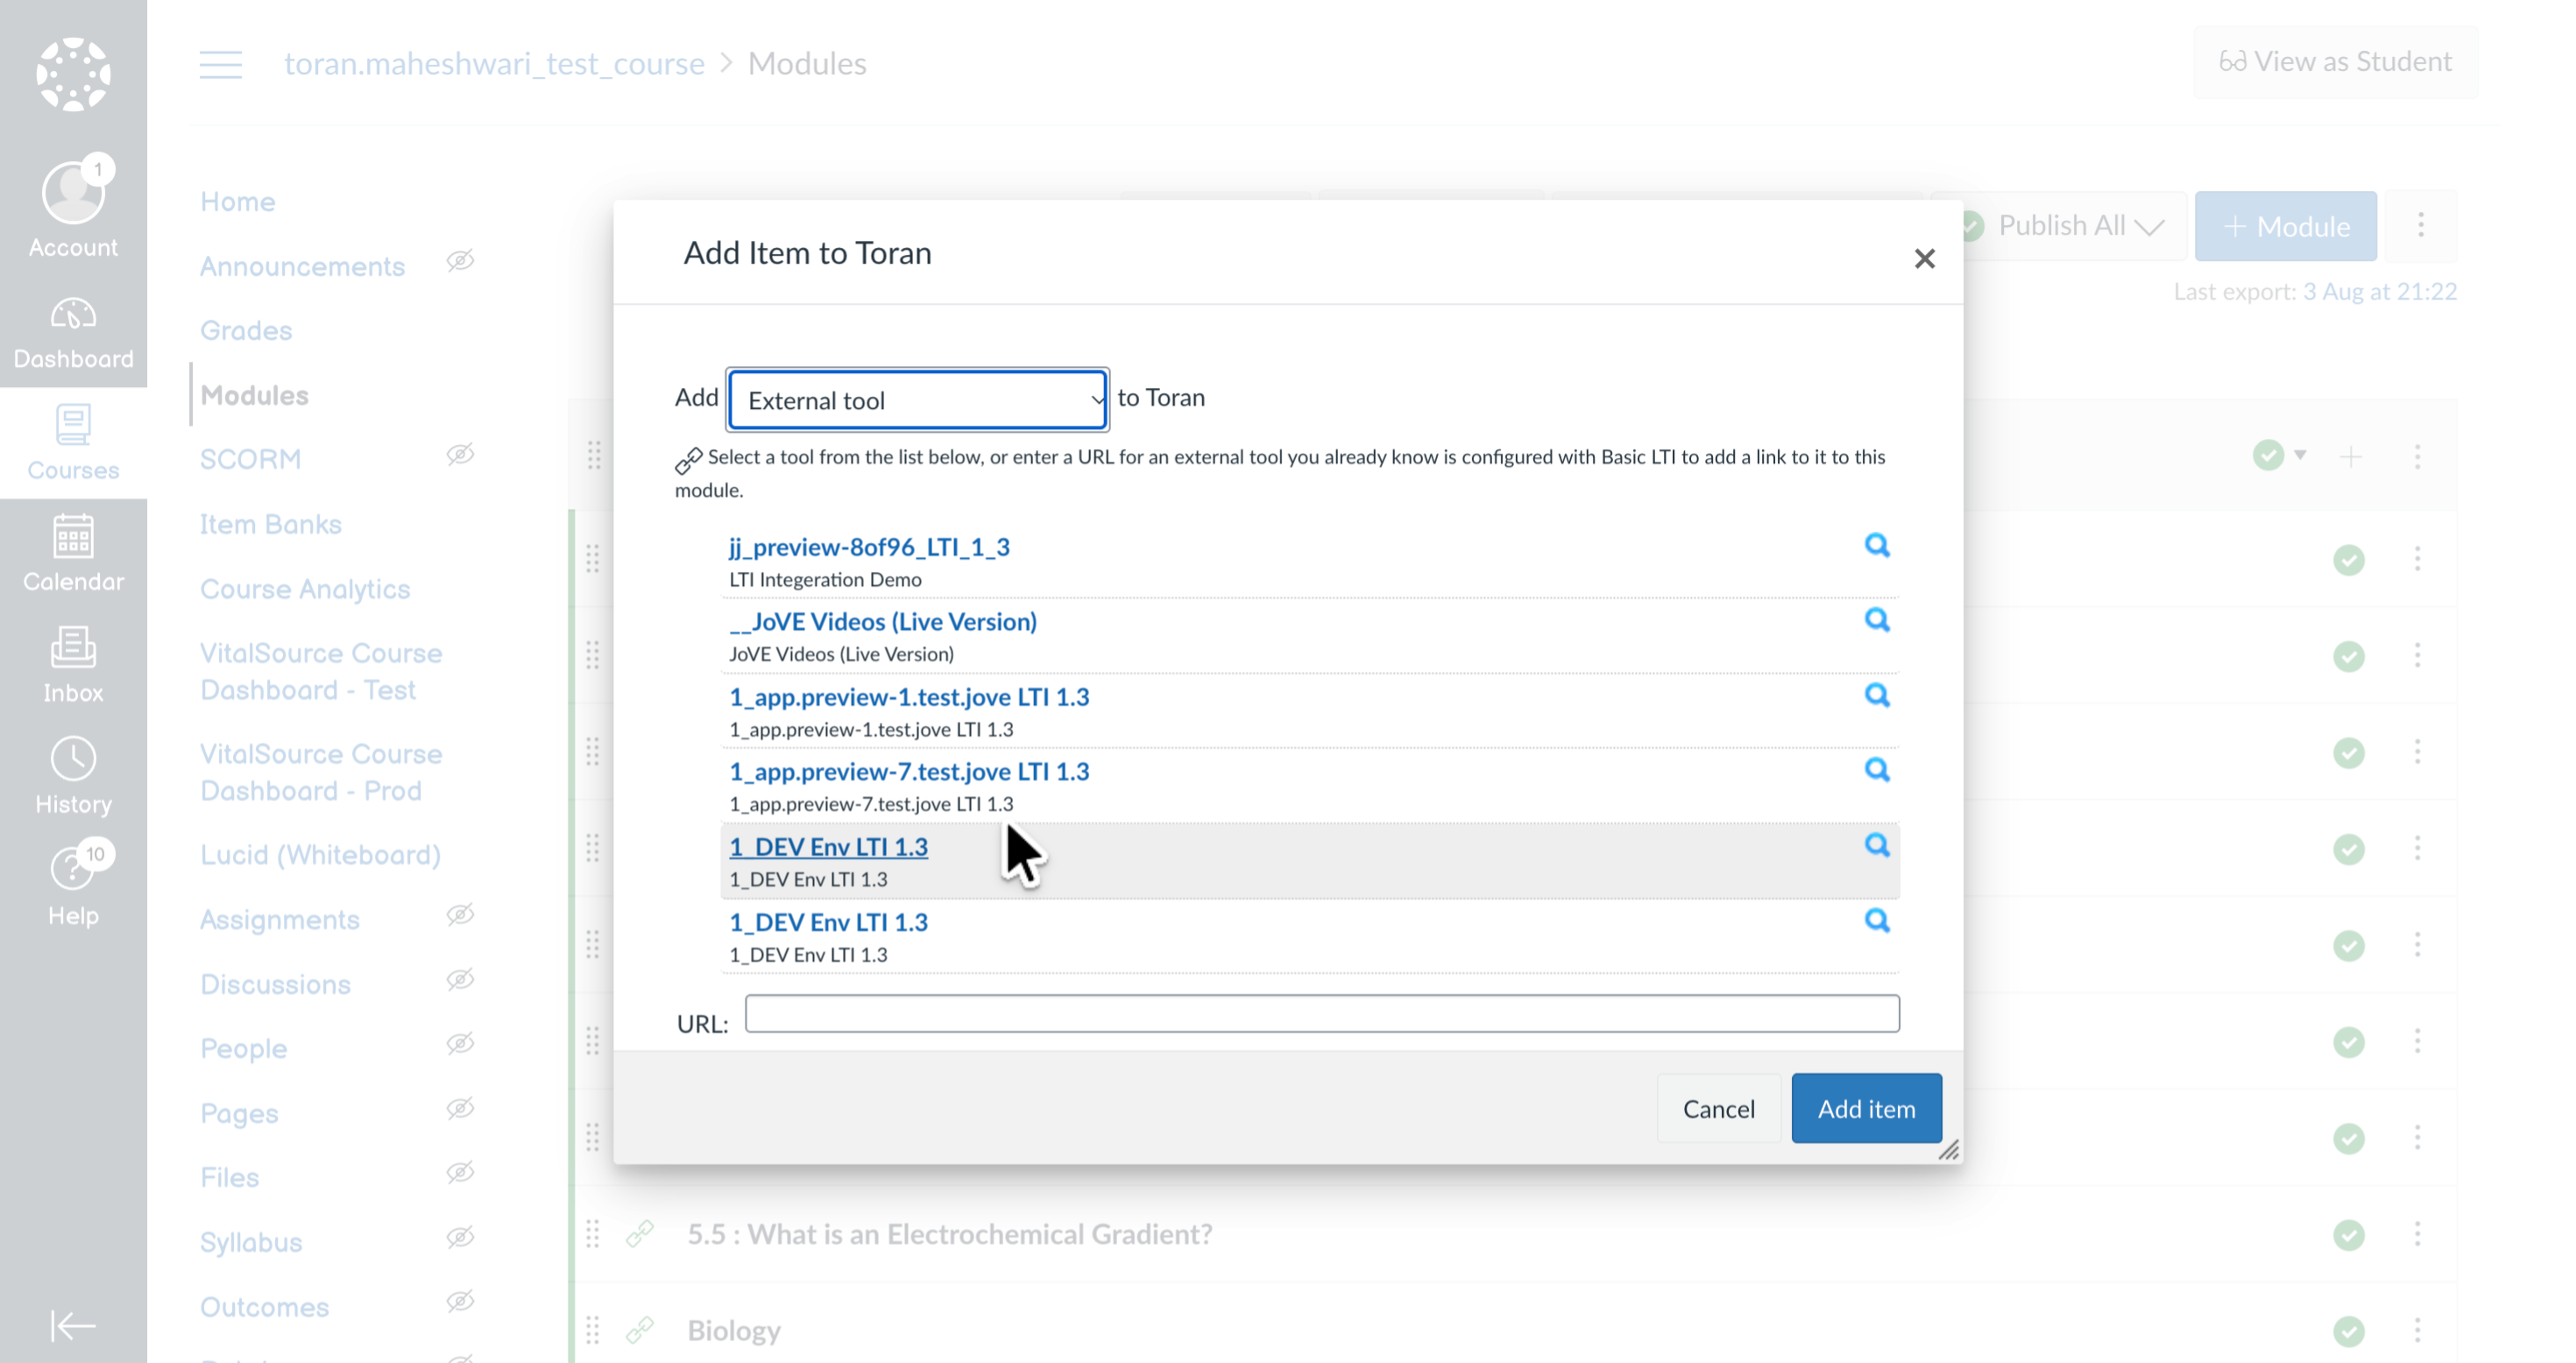The image size is (2576, 1363).
Task: Open Course Analytics in course navigation
Action: tap(305, 589)
